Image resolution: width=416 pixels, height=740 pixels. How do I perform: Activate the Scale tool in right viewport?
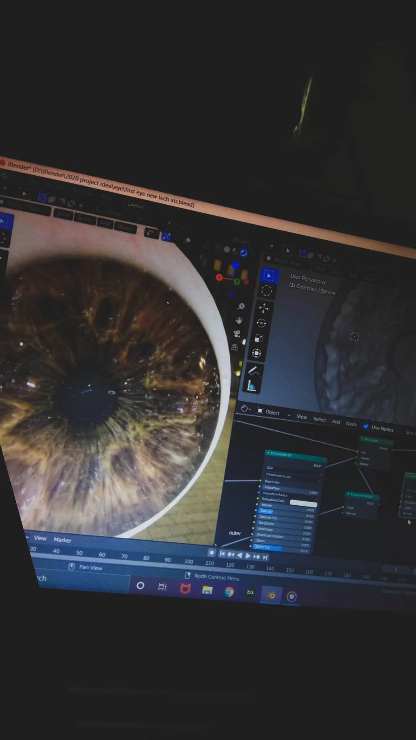click(259, 338)
